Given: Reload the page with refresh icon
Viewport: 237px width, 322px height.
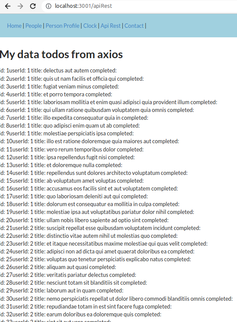Looking at the screenshot, I should click(33, 6).
